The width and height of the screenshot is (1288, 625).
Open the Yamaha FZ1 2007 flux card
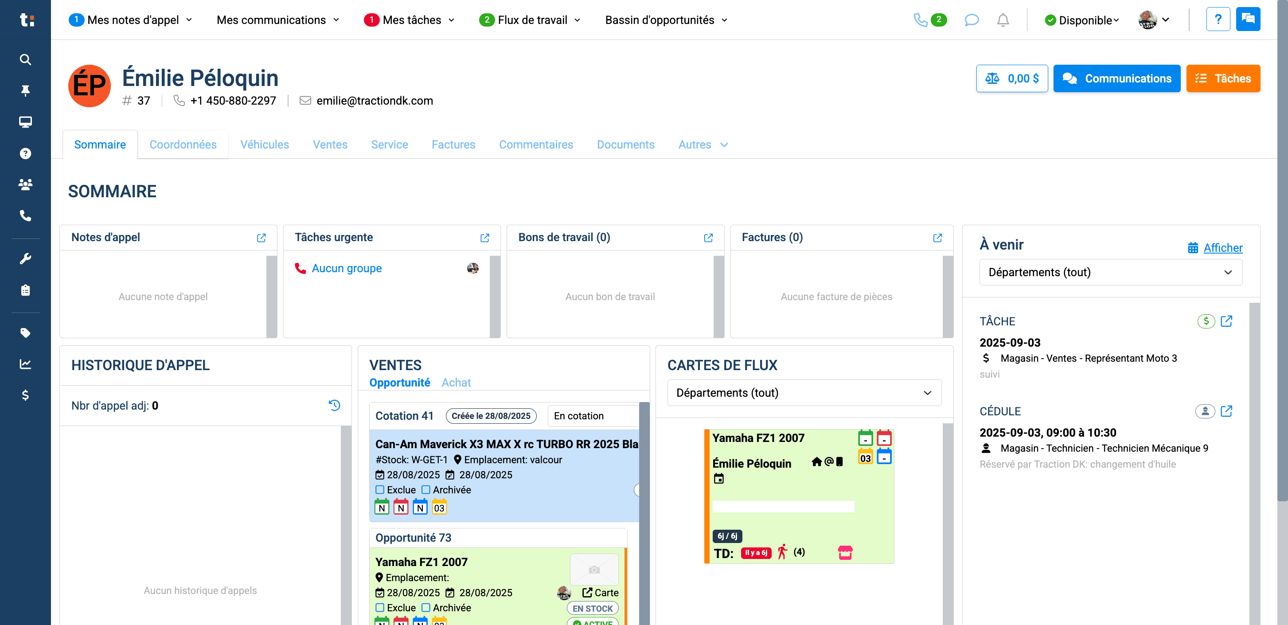[799, 496]
